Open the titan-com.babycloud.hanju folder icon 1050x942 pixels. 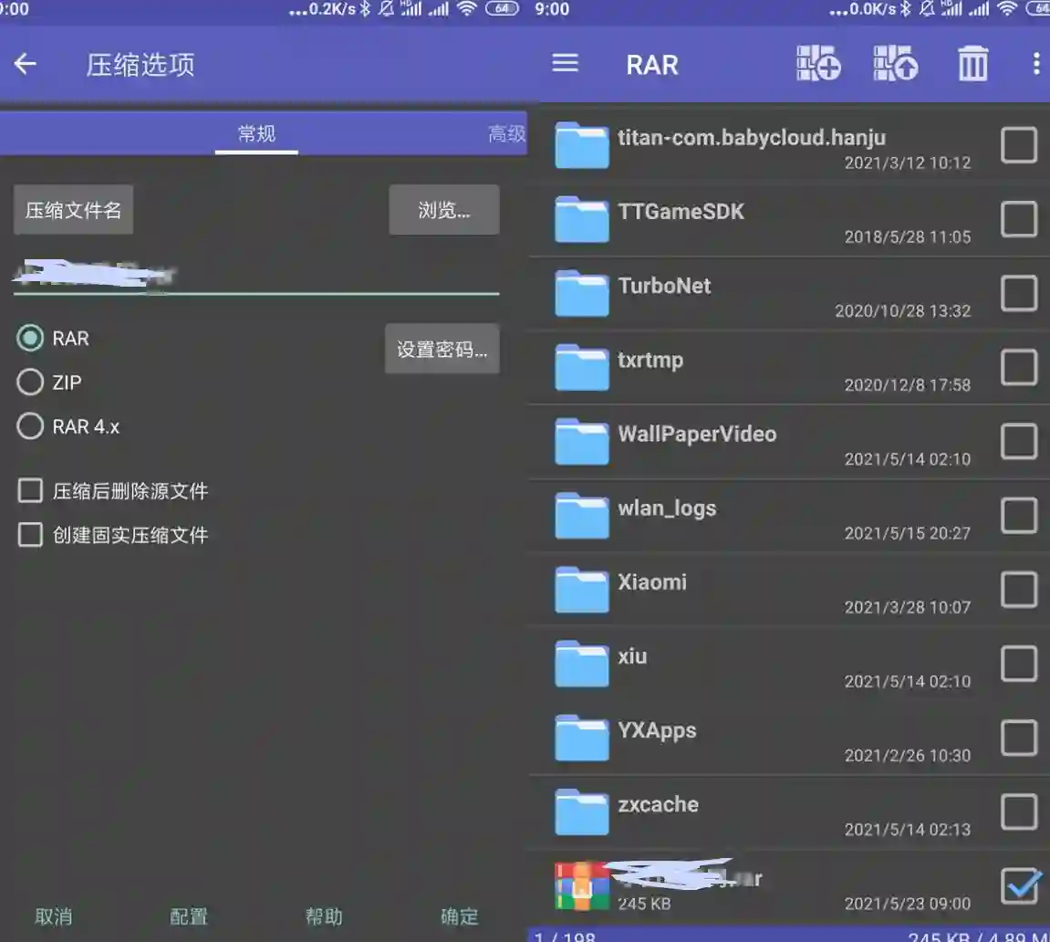point(581,145)
